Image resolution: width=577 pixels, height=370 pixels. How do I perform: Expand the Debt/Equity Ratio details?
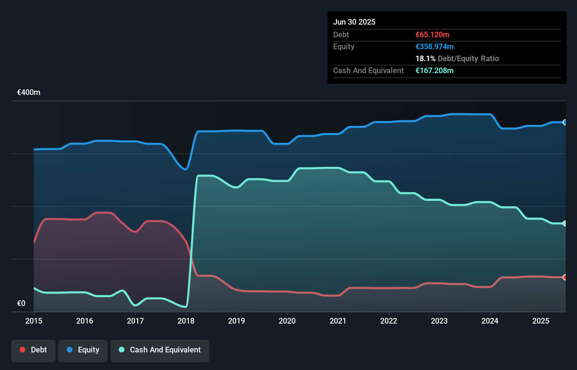[457, 58]
